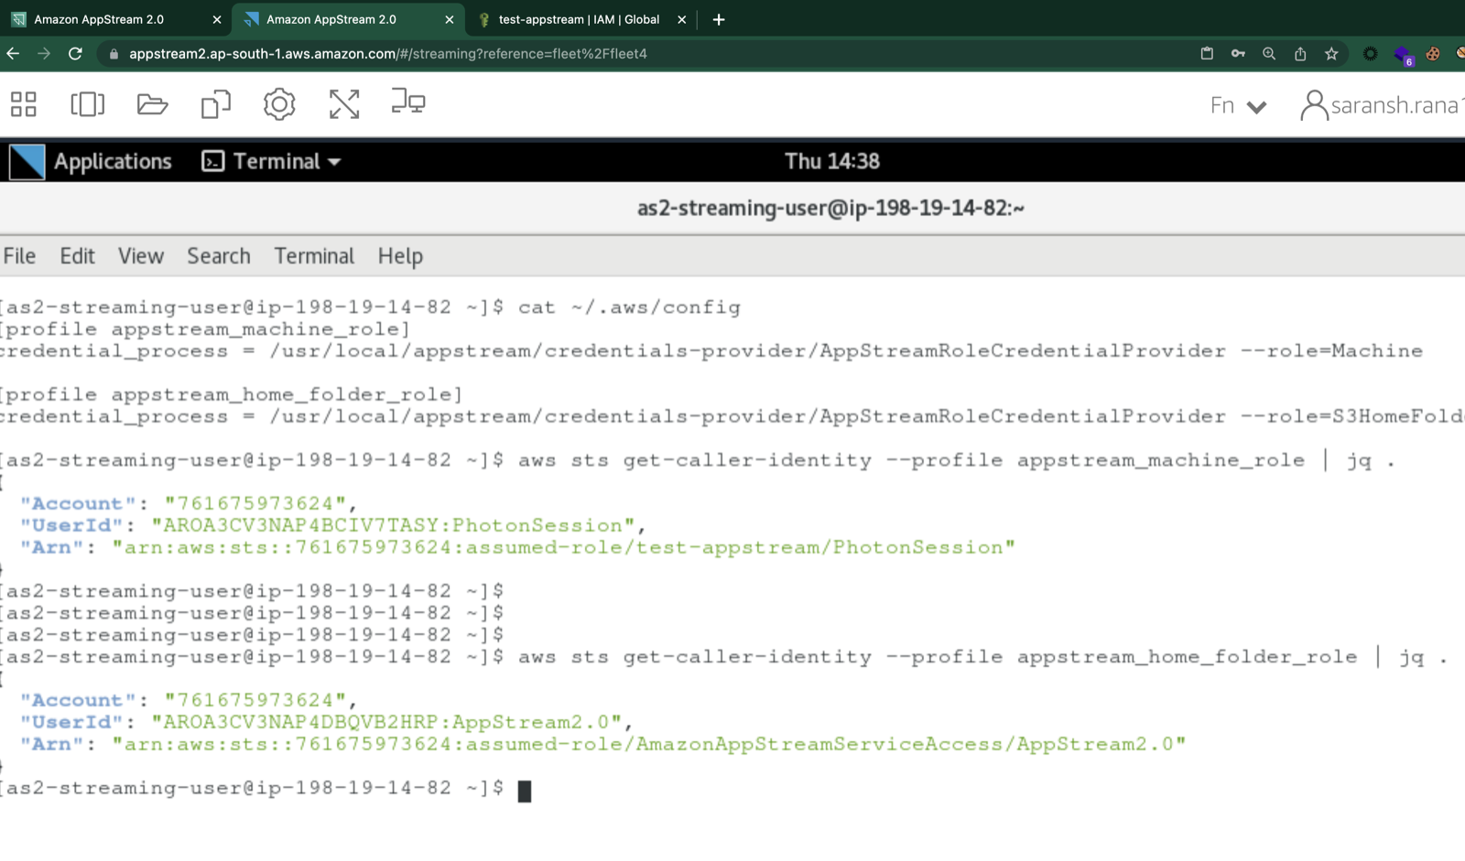The width and height of the screenshot is (1465, 861).
Task: Go back using the browser back arrow
Action: click(13, 54)
